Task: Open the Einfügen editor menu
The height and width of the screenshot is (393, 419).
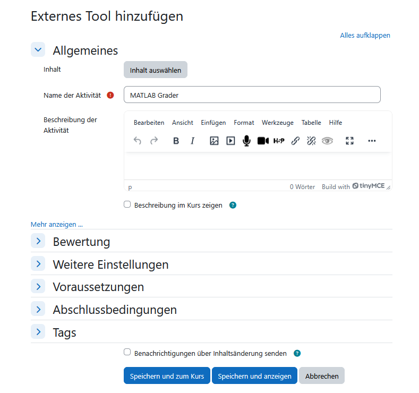Action: [213, 123]
